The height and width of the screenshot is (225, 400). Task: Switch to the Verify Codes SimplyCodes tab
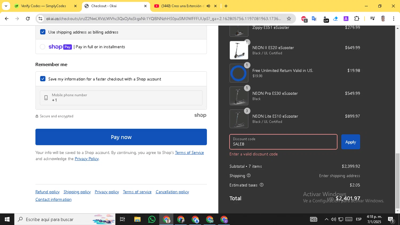[x=44, y=6]
